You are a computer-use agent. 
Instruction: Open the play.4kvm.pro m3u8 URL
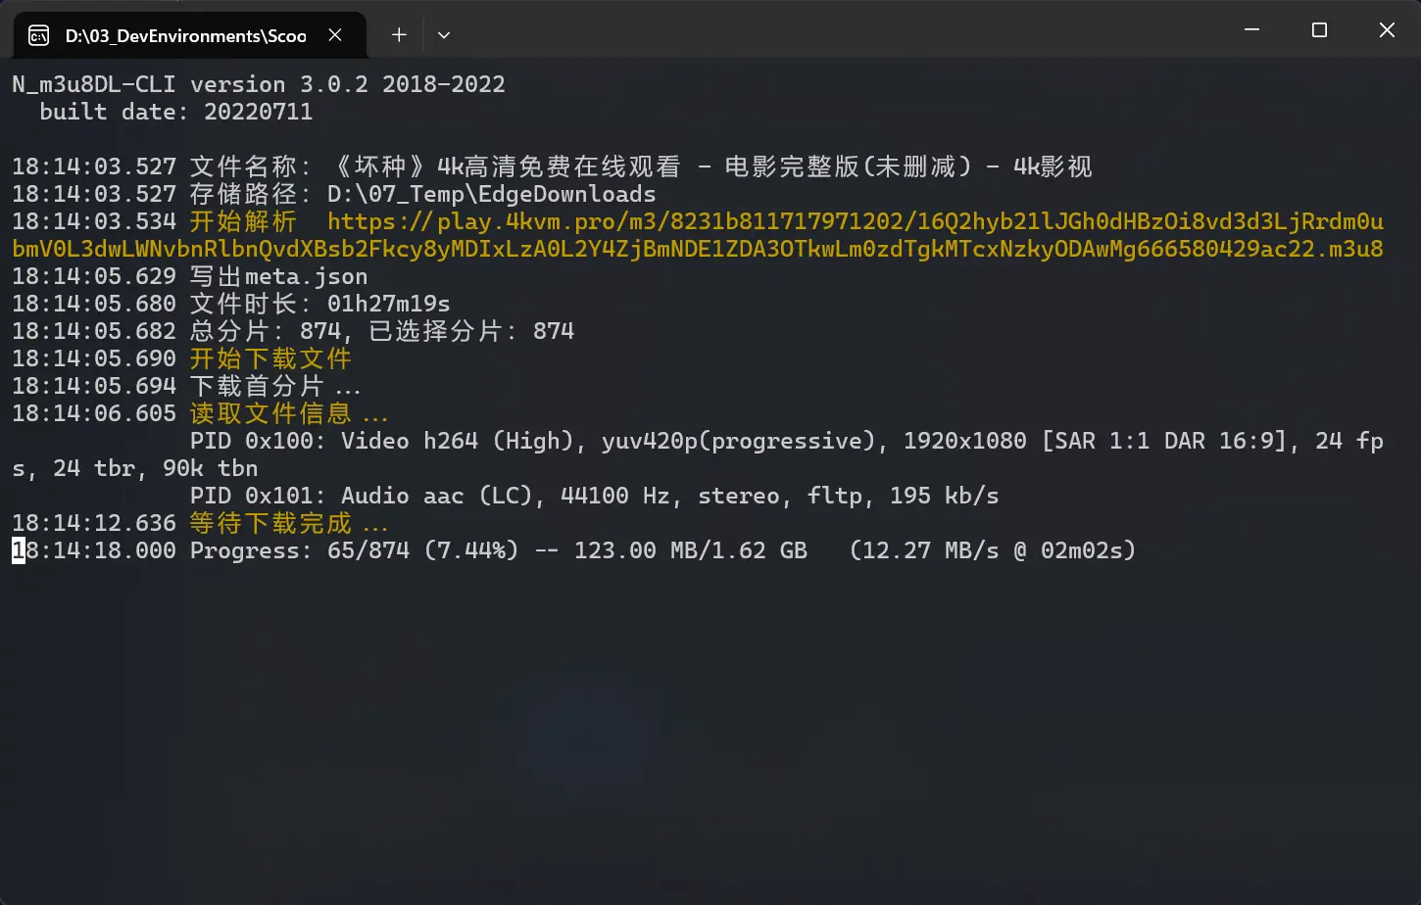click(x=855, y=222)
